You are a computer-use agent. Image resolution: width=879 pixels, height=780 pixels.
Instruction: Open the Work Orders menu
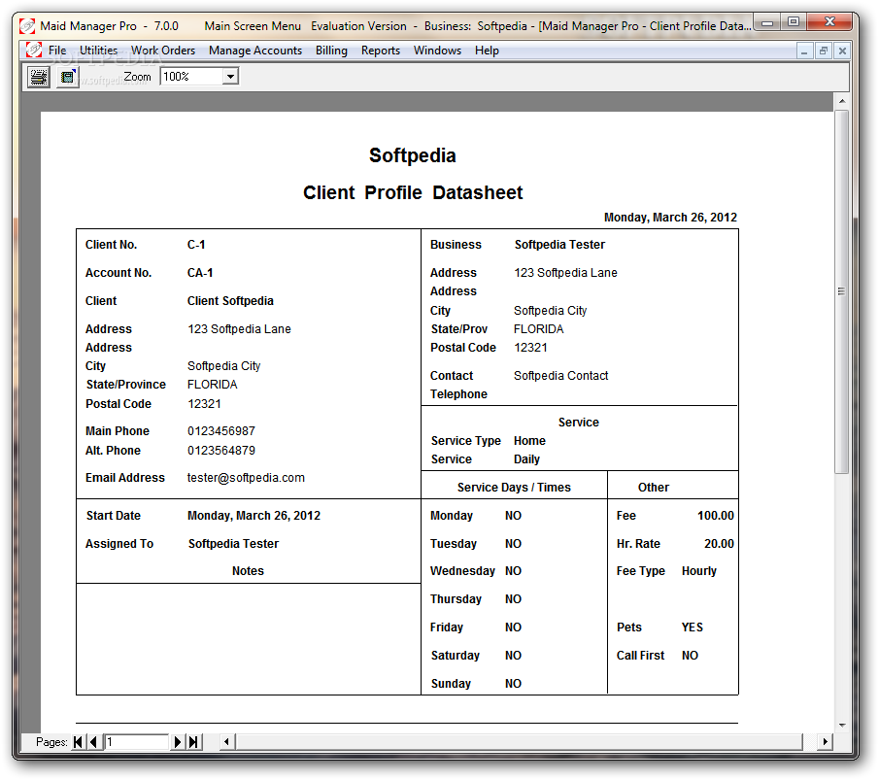tap(163, 51)
